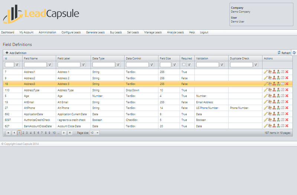Image resolution: width=297 pixels, height=195 pixels.
Task: Open the Configure Leads menu
Action: tap(71, 32)
